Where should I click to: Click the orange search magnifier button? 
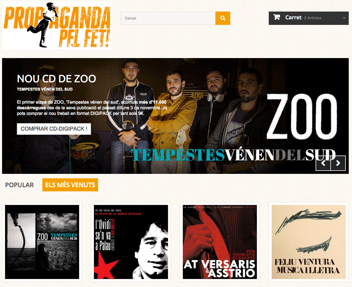(x=223, y=18)
